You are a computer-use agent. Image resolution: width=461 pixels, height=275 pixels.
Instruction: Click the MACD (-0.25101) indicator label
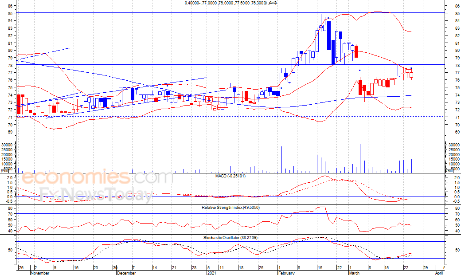tap(230, 176)
